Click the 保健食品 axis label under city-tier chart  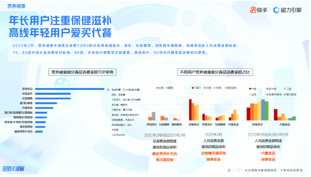tap(258, 124)
